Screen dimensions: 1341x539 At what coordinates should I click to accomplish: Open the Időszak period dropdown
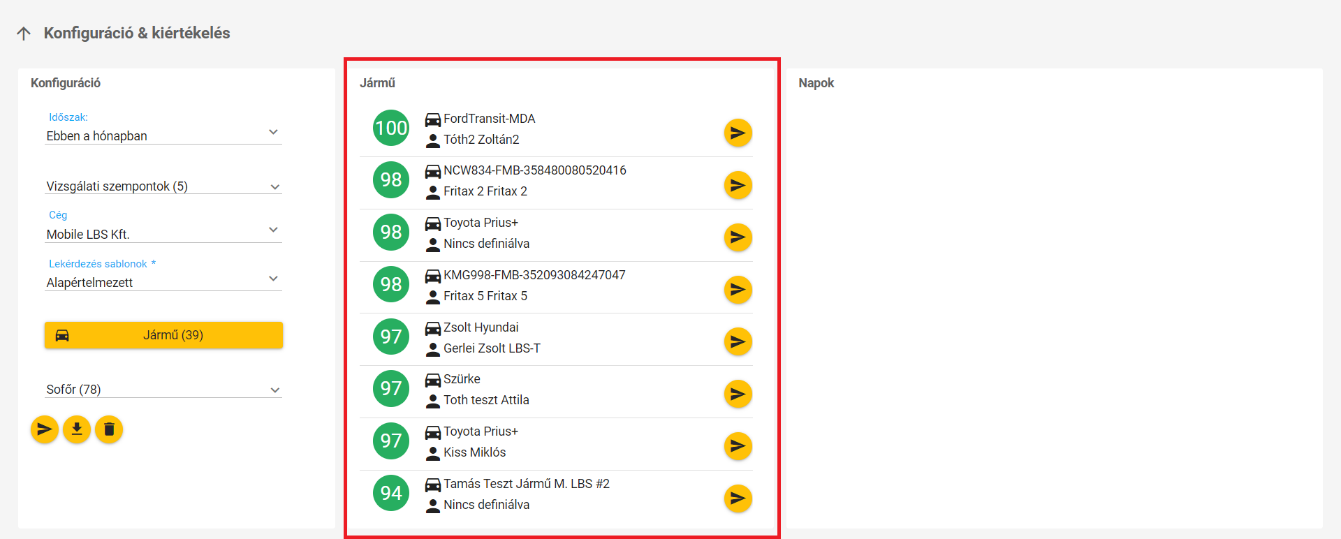[x=163, y=135]
